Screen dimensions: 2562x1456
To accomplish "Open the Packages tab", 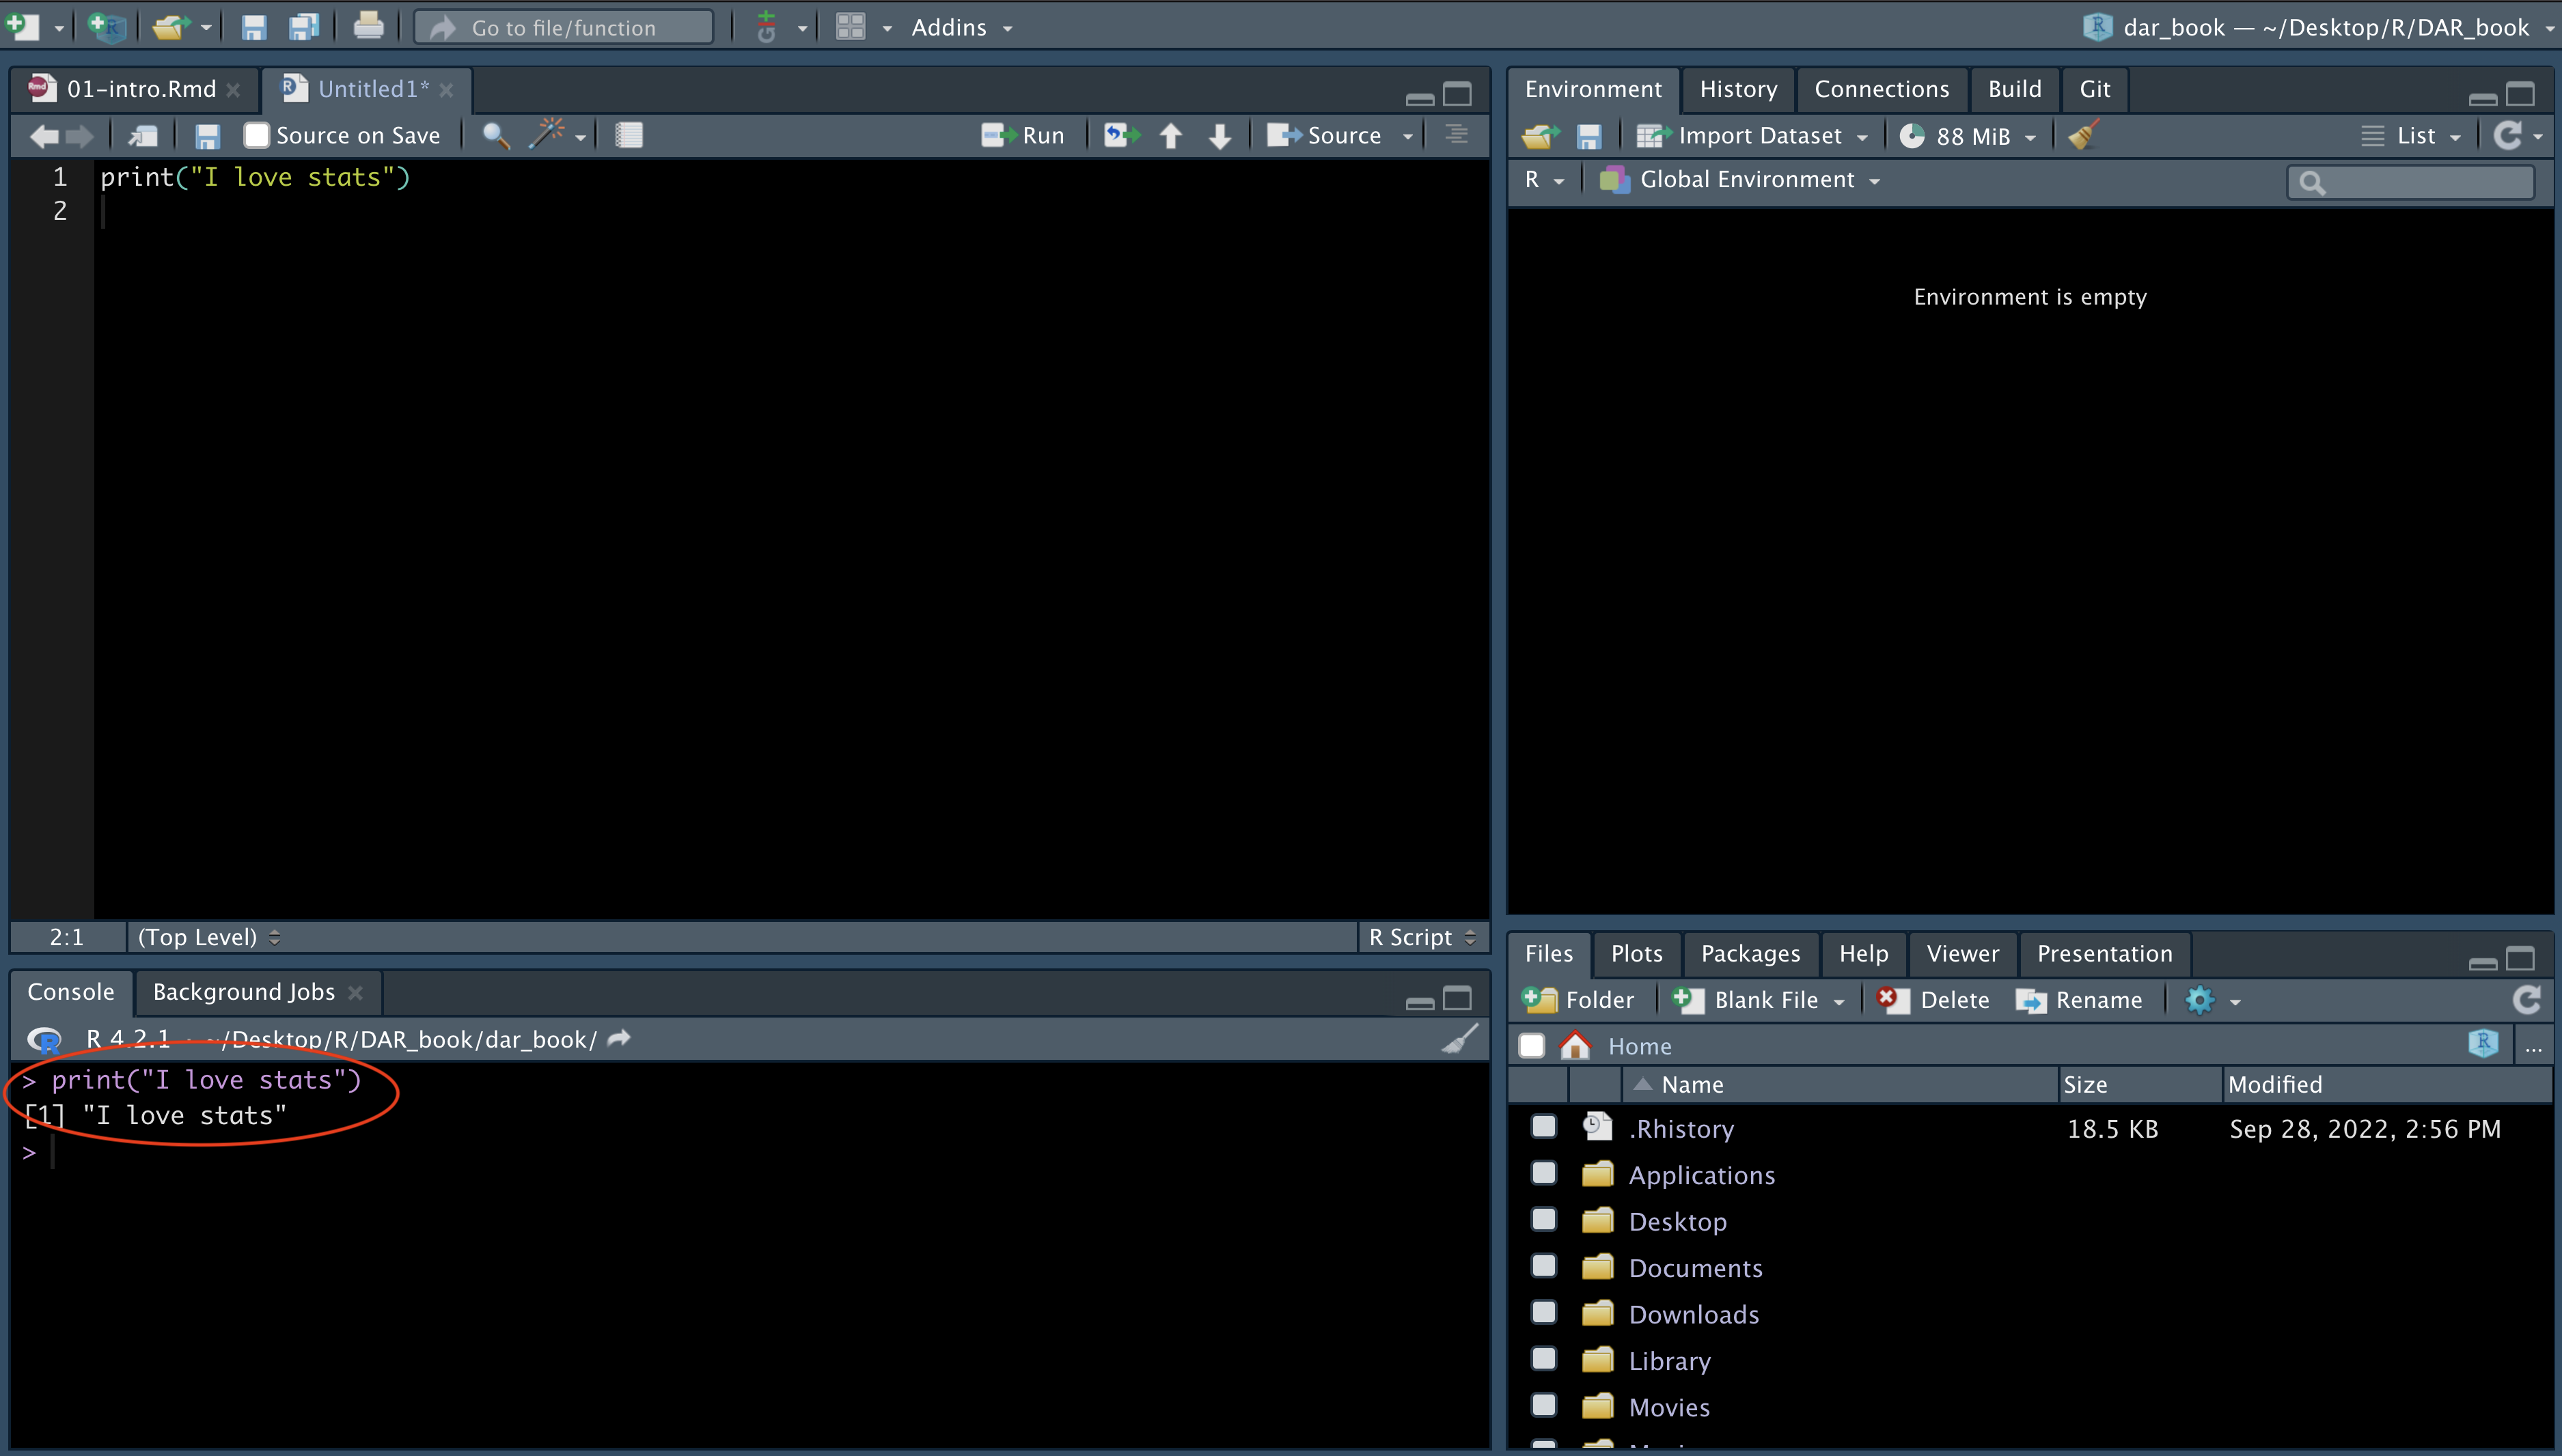I will point(1750,953).
